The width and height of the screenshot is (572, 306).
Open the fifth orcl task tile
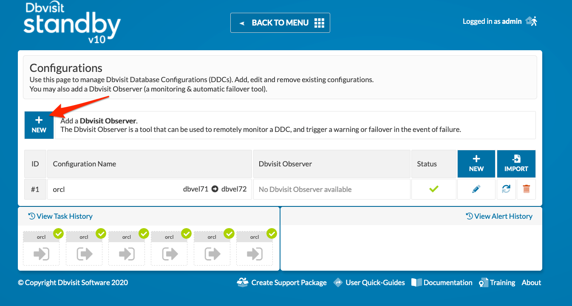(212, 248)
